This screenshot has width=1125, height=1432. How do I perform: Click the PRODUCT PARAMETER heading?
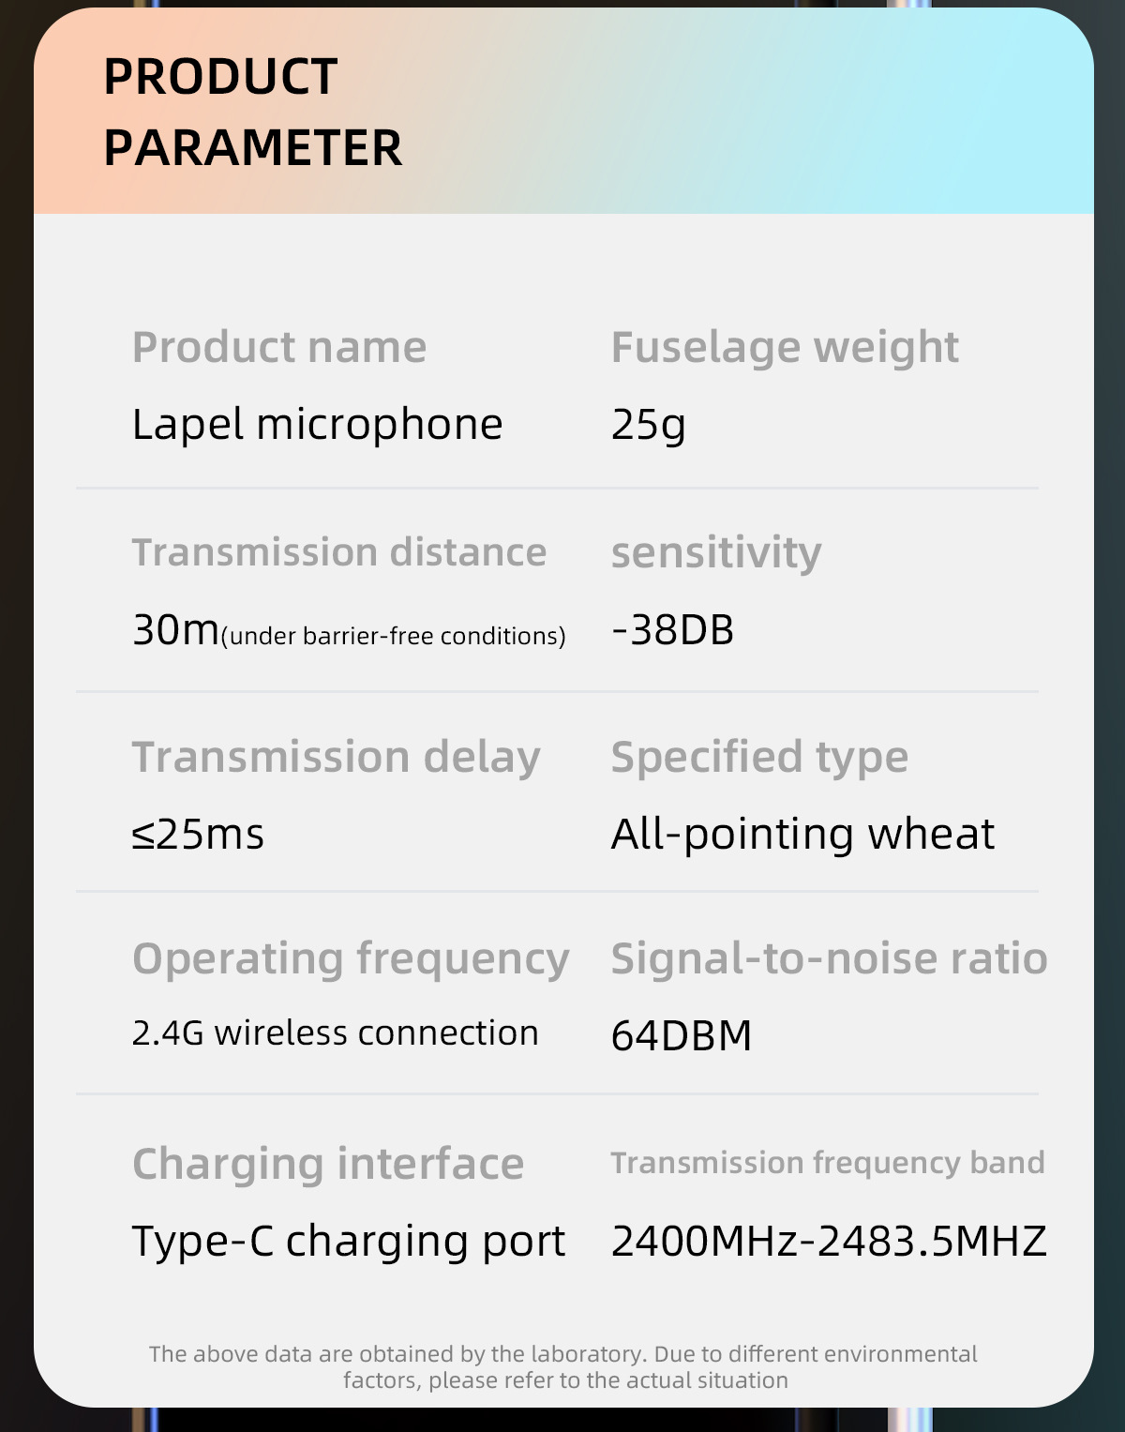252,112
